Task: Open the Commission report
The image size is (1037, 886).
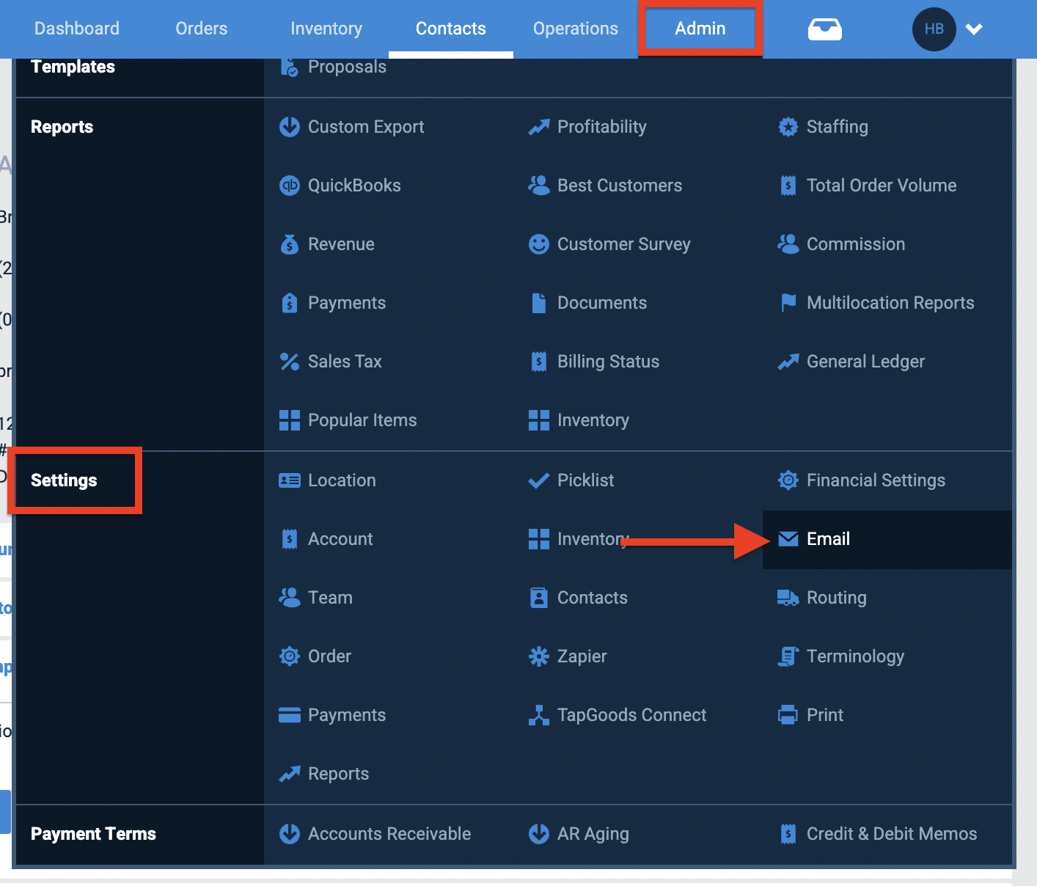Action: [856, 244]
